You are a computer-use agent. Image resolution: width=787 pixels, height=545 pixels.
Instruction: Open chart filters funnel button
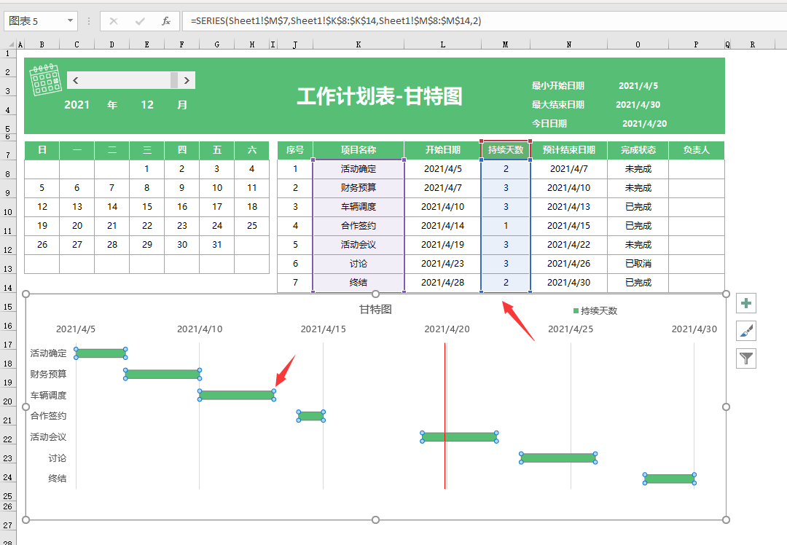point(746,358)
